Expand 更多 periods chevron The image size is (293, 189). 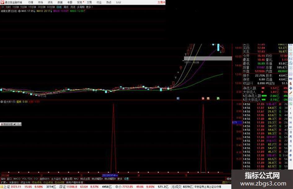click(x=90, y=7)
